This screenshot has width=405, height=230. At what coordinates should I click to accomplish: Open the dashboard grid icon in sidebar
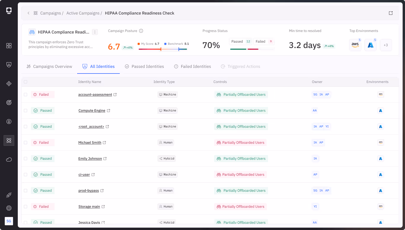(9, 46)
